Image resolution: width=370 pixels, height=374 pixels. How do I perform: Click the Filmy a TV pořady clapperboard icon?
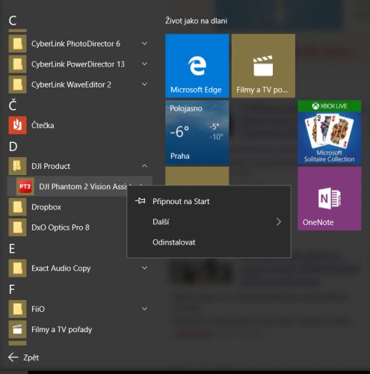tap(17, 329)
